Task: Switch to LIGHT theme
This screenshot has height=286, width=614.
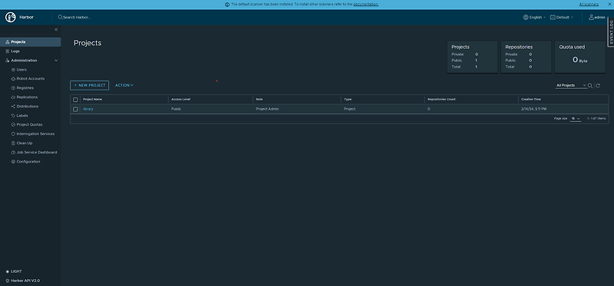Action: point(14,271)
